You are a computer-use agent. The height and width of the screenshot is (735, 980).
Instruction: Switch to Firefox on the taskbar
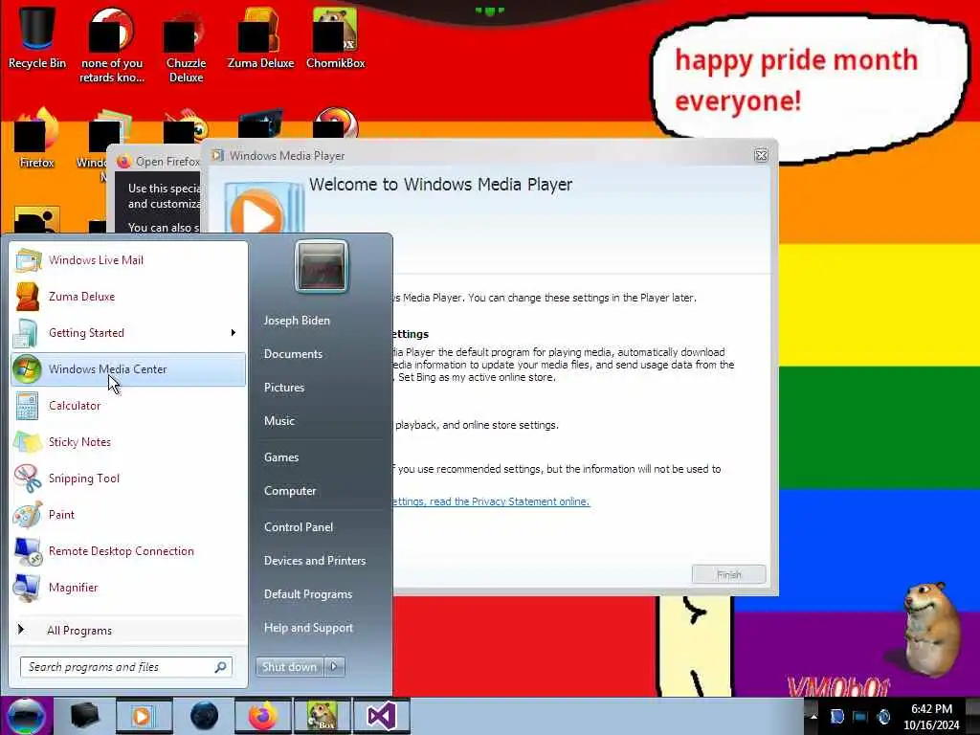(263, 716)
